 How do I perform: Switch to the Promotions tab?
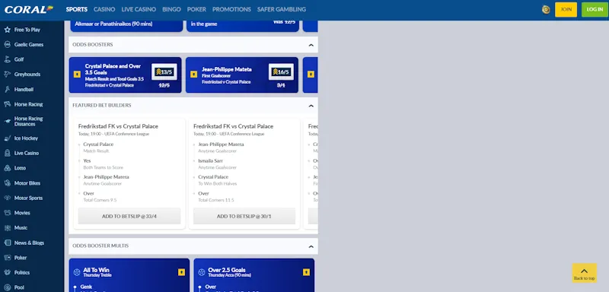pos(231,9)
